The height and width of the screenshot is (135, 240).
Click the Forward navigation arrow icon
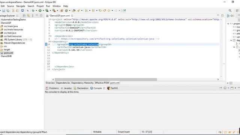click(x=116, y=10)
